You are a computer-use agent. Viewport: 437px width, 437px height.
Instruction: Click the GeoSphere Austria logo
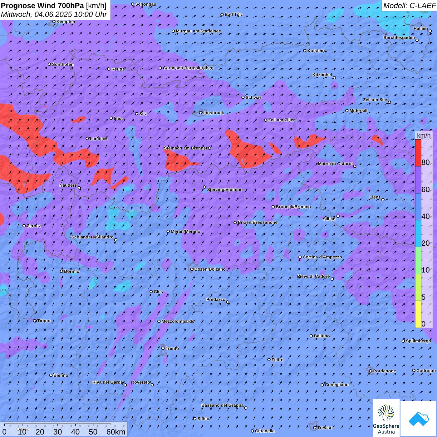(386, 418)
